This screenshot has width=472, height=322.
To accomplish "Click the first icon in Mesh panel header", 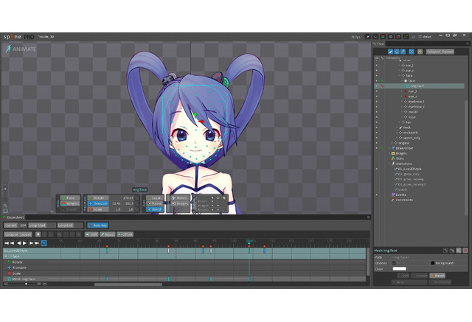I will pos(445,251).
